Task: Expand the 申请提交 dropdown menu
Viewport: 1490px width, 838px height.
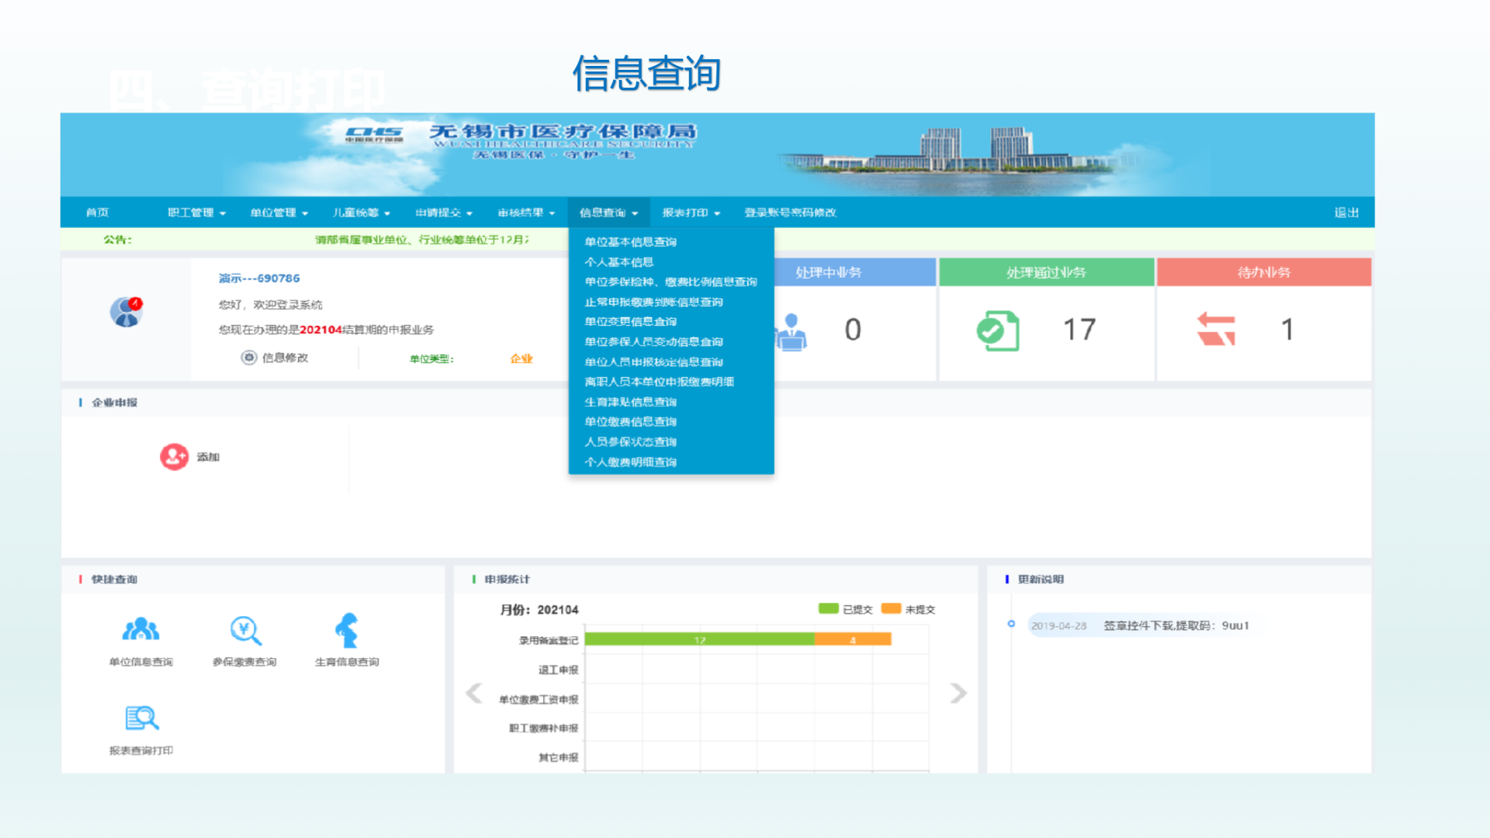Action: point(443,213)
